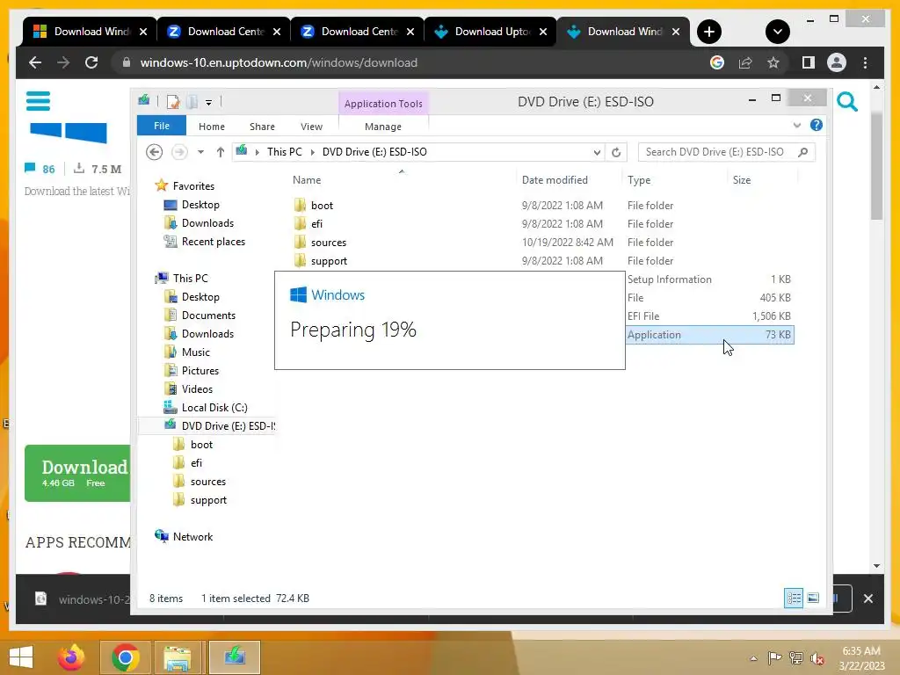Select the Application Tools contextual tab

[x=383, y=104]
